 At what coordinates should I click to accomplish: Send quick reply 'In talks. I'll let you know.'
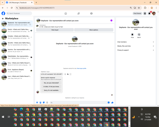51,87
